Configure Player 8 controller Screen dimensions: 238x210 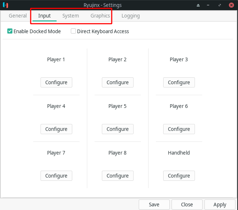point(118,176)
